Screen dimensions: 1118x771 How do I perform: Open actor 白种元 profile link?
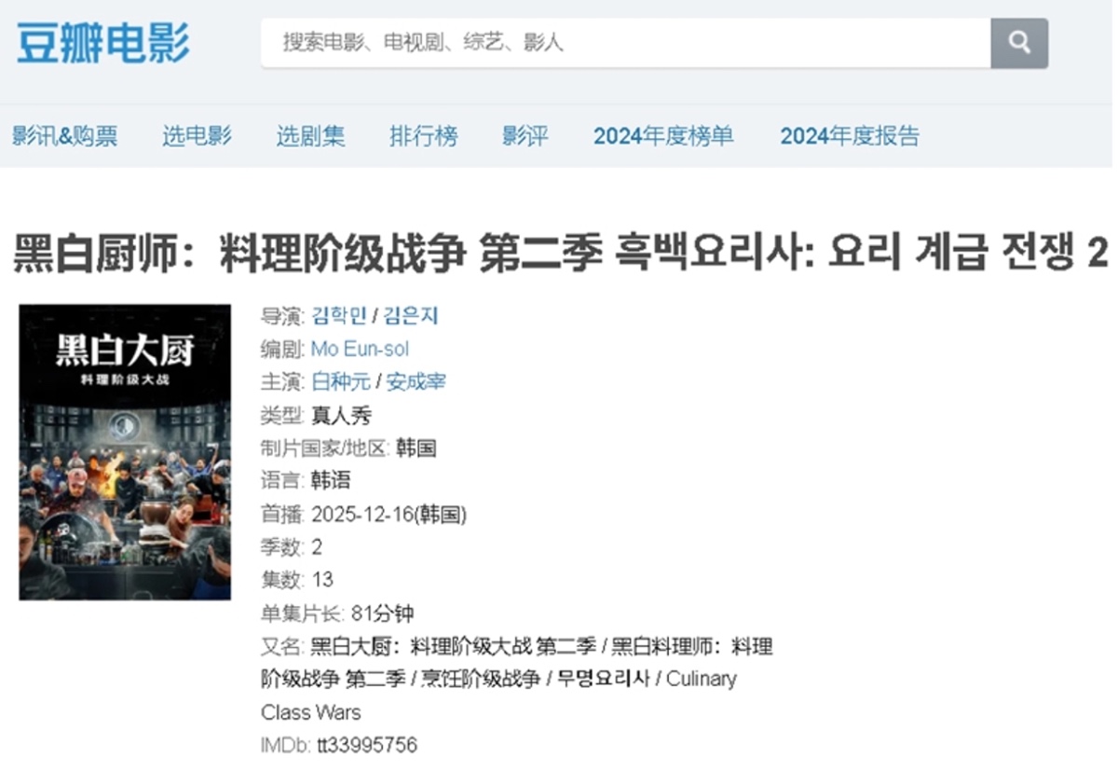coord(341,382)
